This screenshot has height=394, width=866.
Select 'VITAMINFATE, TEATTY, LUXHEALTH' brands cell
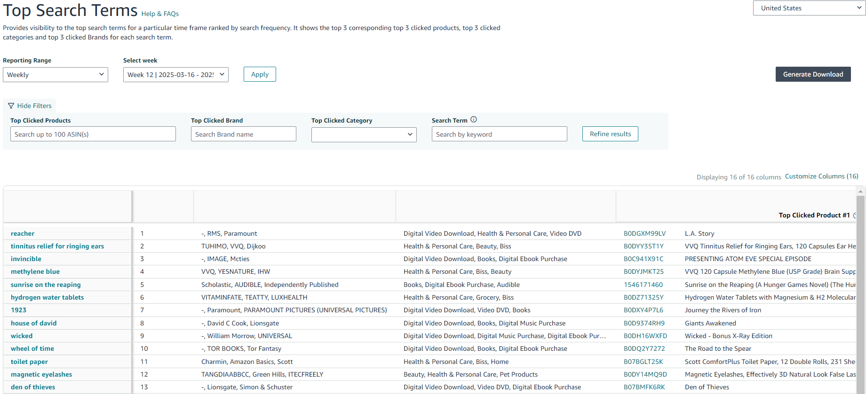click(254, 297)
